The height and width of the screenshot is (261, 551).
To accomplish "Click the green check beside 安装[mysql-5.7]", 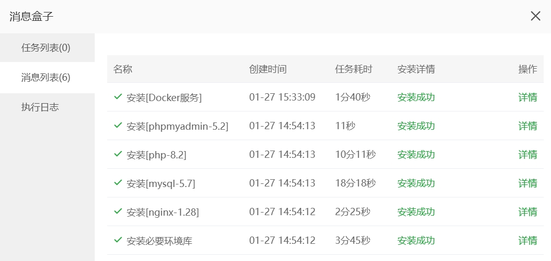I will point(118,183).
